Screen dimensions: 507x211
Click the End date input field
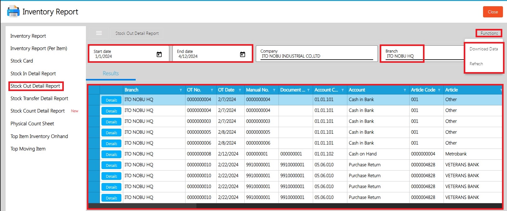pos(212,54)
